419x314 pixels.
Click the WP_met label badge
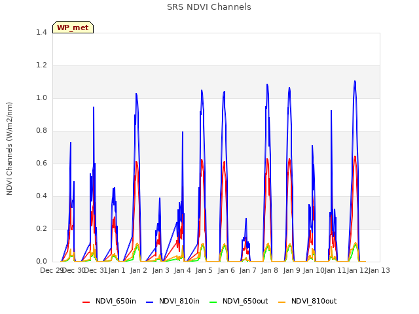(x=73, y=27)
